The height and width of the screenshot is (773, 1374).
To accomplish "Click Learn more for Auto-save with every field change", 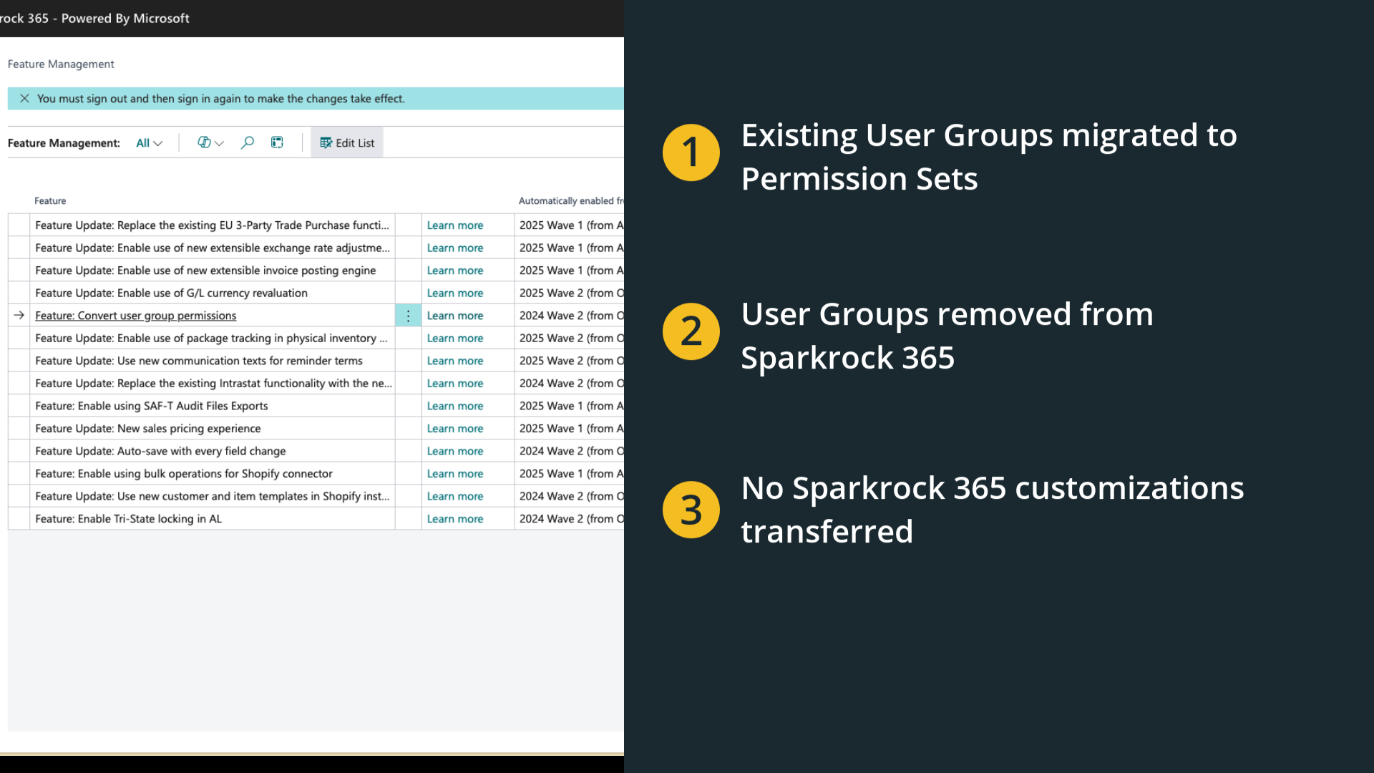I will (x=454, y=451).
